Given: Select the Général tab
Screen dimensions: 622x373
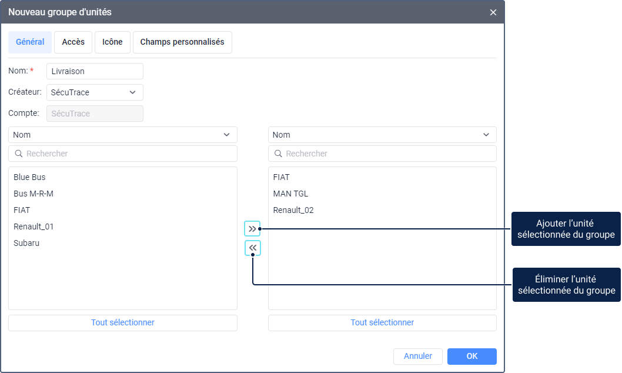Looking at the screenshot, I should [x=30, y=42].
